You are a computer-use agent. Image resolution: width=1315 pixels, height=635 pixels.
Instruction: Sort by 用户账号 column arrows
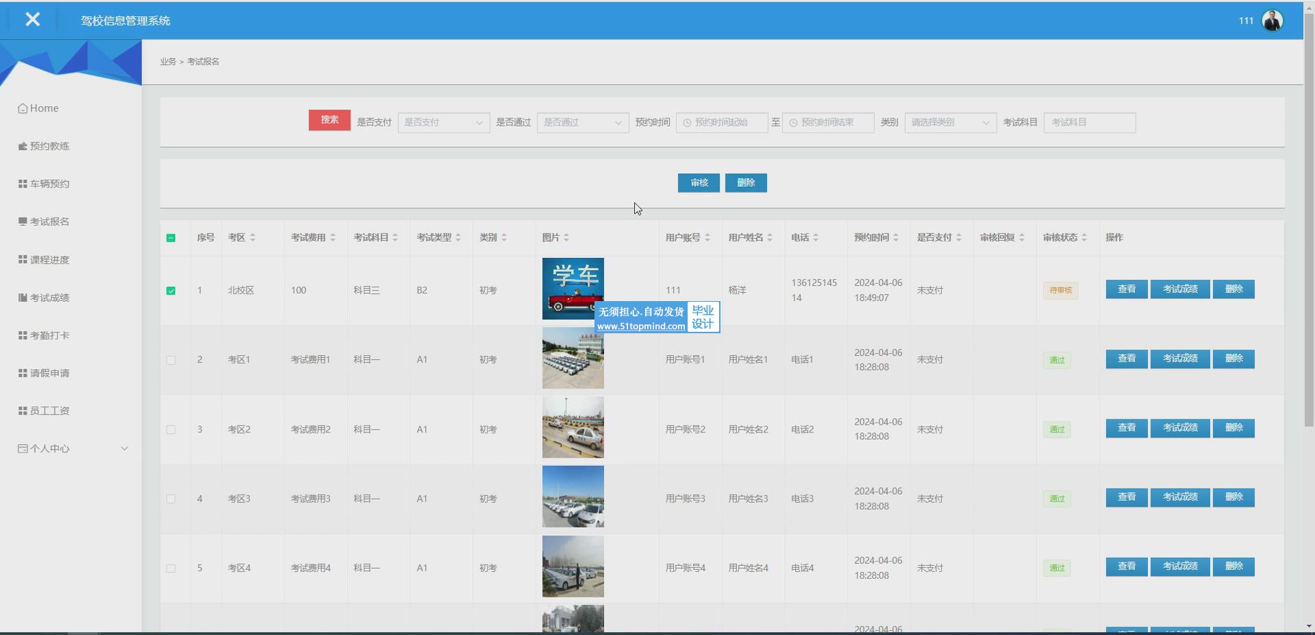707,237
